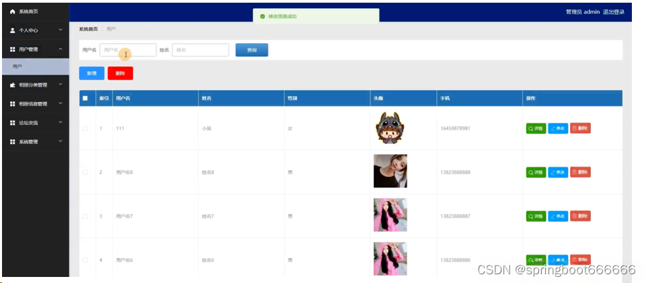This screenshot has width=646, height=283.
Task: Open the 论坛交流 sidebar menu
Action: (x=36, y=123)
